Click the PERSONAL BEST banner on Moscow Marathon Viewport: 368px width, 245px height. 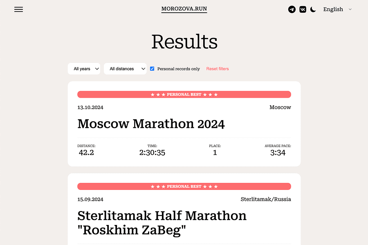tap(184, 94)
